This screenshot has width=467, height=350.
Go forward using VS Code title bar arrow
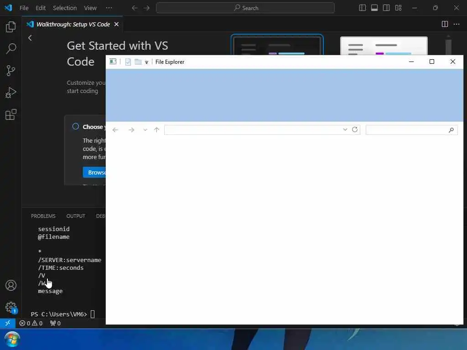pos(146,8)
